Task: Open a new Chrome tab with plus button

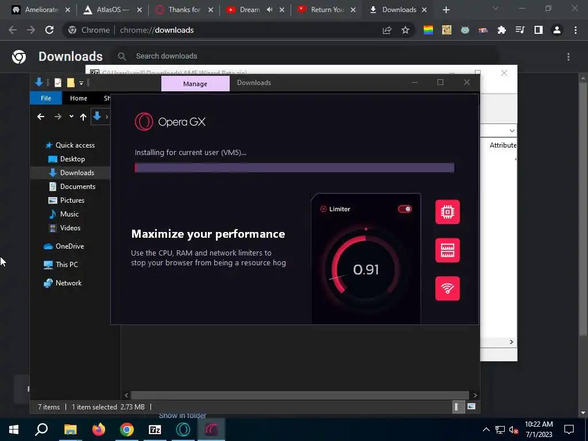Action: pyautogui.click(x=446, y=10)
